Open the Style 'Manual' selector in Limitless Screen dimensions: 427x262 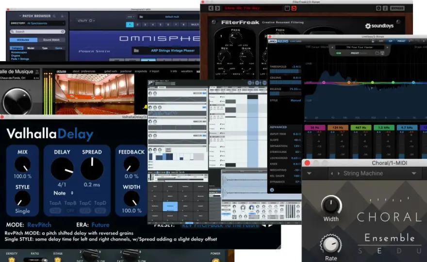[296, 100]
